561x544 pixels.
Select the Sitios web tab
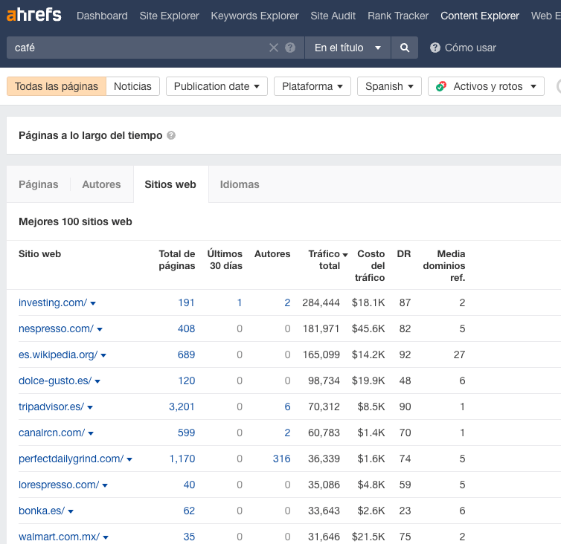click(x=170, y=184)
